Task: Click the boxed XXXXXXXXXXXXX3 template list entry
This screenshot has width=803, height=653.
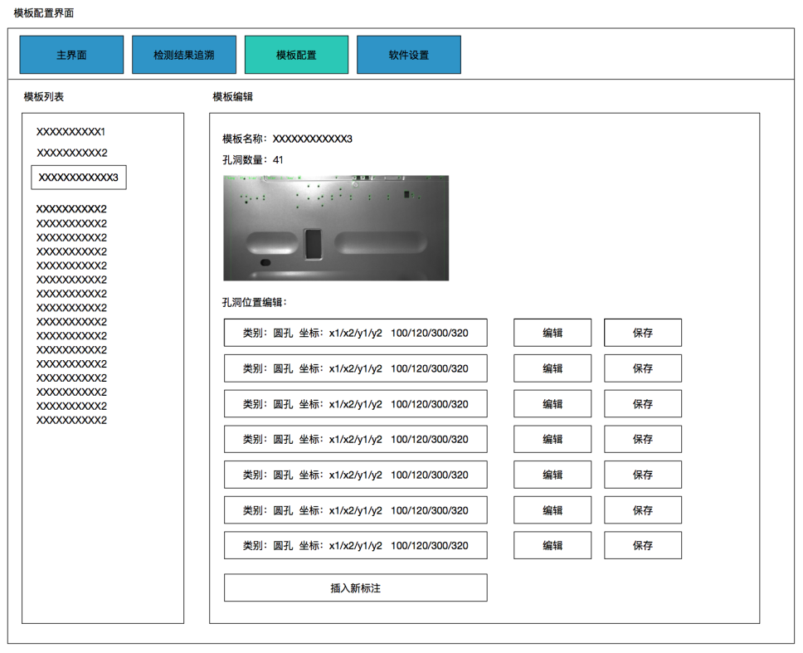Action: coord(79,178)
